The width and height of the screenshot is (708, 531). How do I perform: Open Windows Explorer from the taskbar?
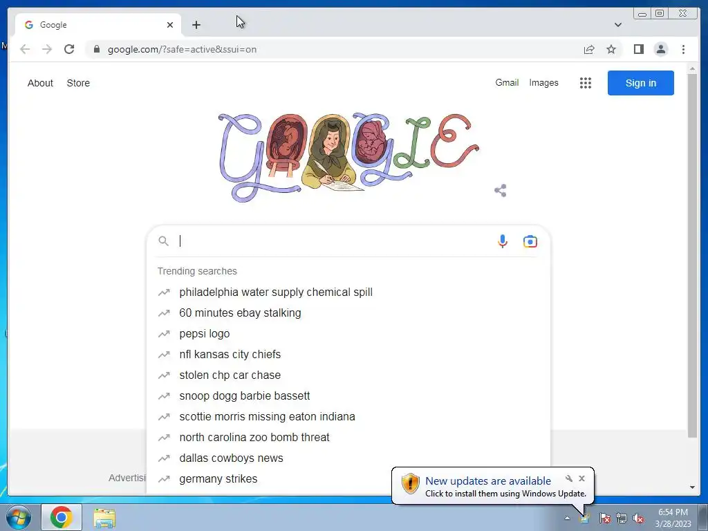coord(104,518)
